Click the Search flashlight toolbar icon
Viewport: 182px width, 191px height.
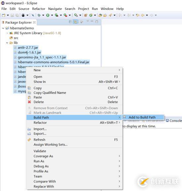[111, 15]
